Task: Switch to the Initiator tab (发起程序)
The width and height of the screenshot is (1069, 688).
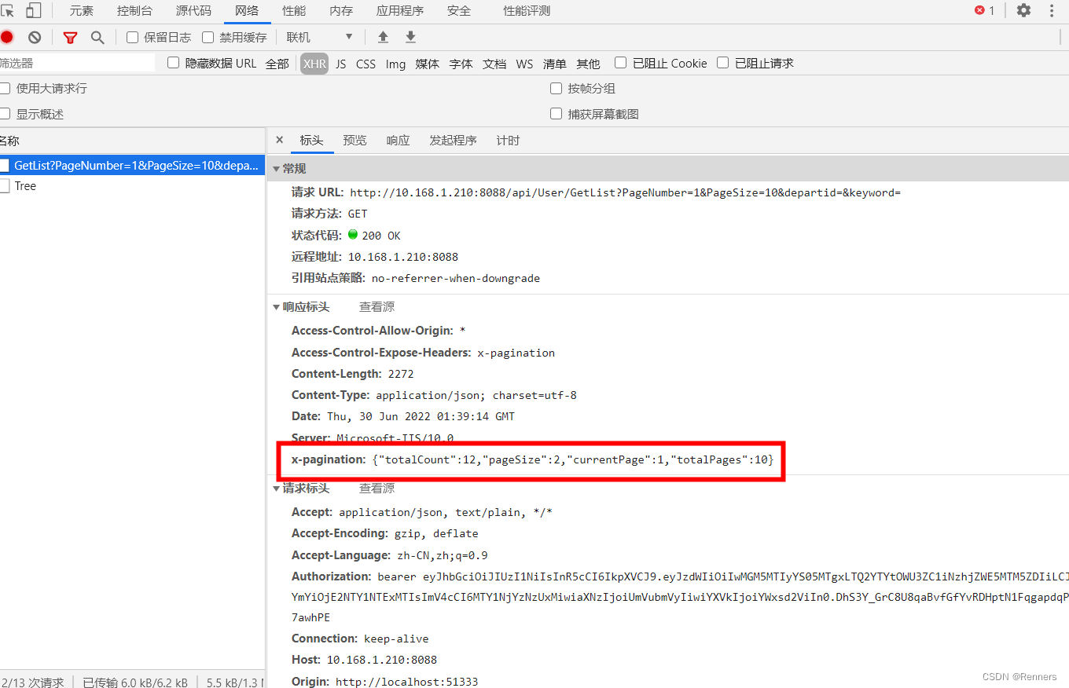Action: click(453, 141)
